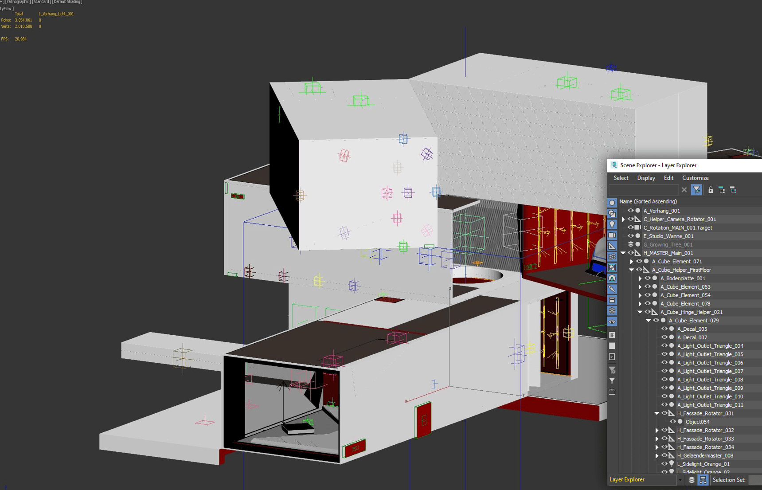The width and height of the screenshot is (762, 490).
Task: Expand H_Fassade_Rotator_032 node
Action: pos(657,431)
